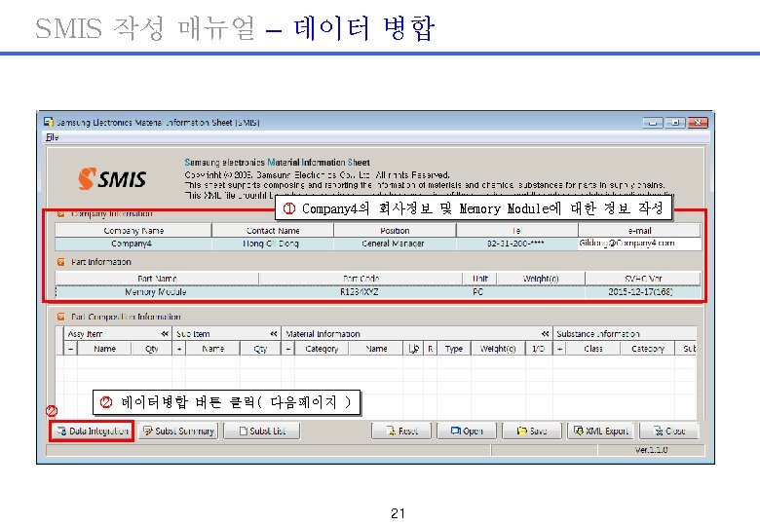The width and height of the screenshot is (760, 526).
Task: Click the I/O column header
Action: pos(538,349)
